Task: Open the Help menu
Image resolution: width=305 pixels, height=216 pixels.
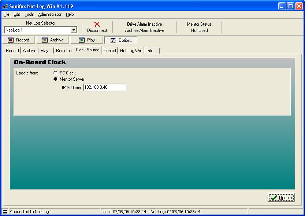Action: point(70,14)
